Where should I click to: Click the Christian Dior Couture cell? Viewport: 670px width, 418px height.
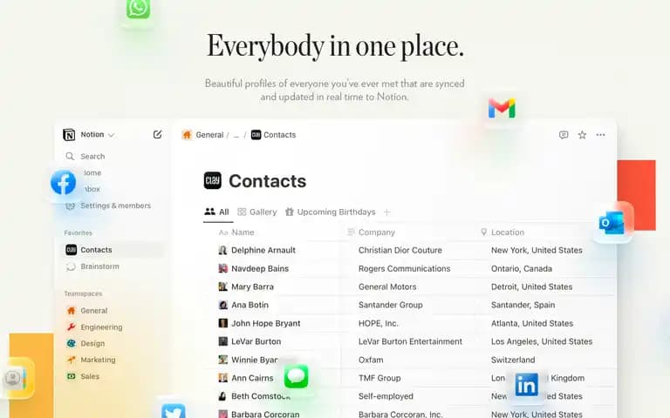[x=400, y=250]
